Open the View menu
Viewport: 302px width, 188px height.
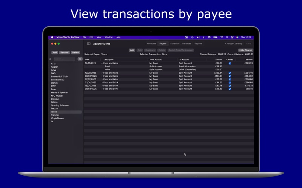coord(99,37)
